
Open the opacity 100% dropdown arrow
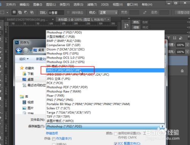(187, 45)
